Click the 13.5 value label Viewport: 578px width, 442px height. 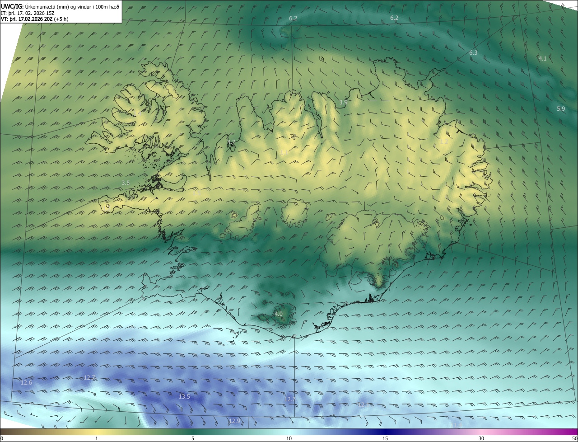(184, 397)
